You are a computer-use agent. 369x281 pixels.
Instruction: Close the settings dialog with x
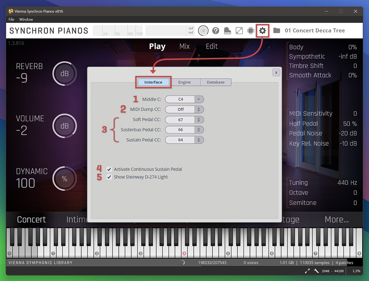pyautogui.click(x=276, y=72)
